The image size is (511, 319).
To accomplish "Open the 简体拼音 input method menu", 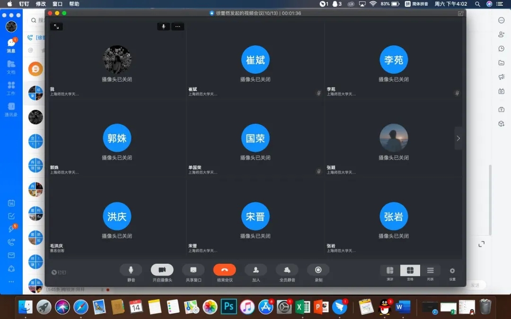I will (416, 4).
